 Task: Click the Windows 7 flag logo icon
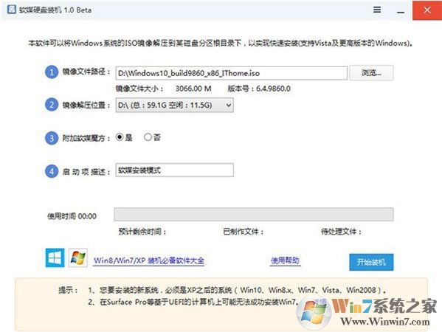[77, 257]
